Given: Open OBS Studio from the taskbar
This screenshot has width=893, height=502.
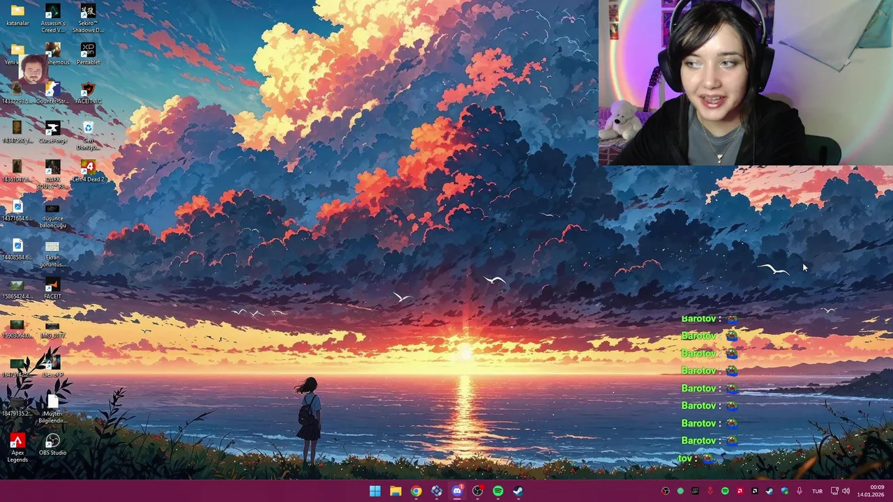Looking at the screenshot, I should pos(477,491).
